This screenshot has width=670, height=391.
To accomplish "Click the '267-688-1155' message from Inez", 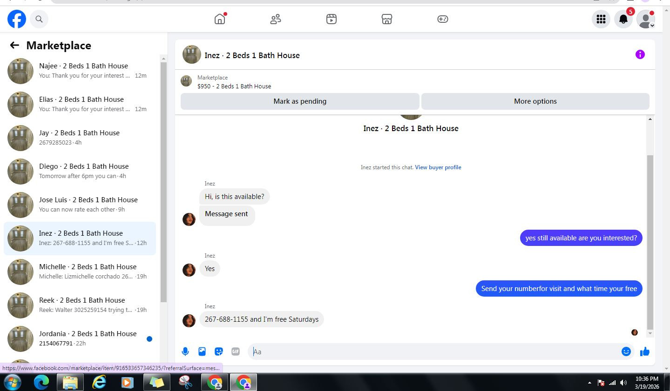I will tap(262, 319).
